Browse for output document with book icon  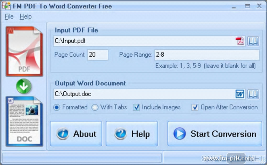(x=253, y=94)
